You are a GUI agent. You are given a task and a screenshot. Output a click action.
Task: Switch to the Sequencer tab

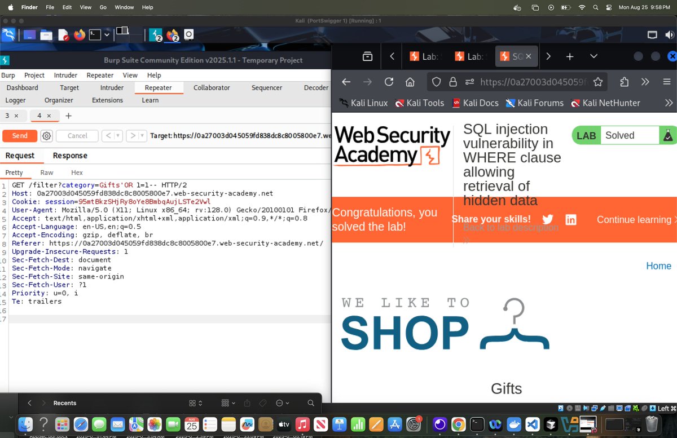click(267, 88)
